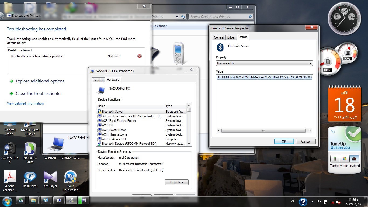Click the TuneUp Economy Mode battery button
The height and width of the screenshot is (207, 368).
point(335,158)
